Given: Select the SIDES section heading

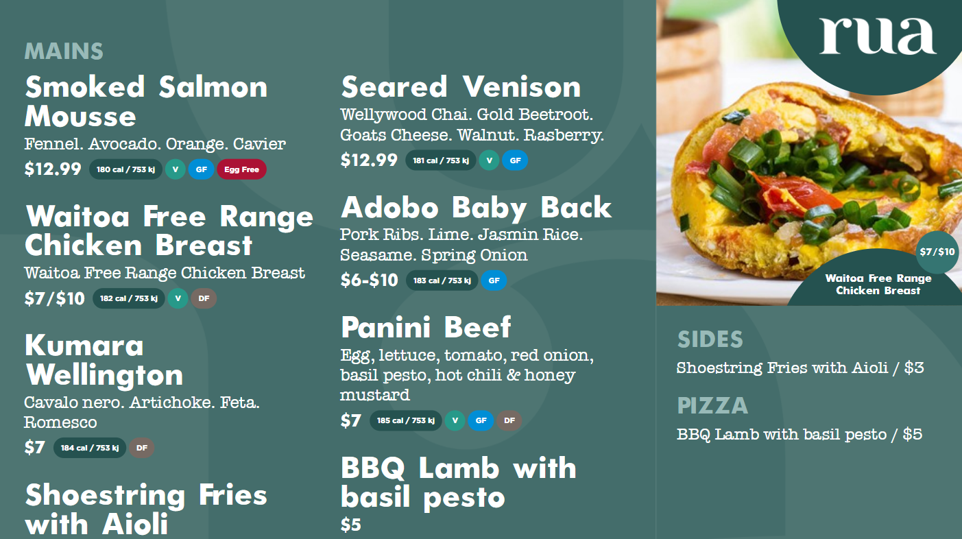Looking at the screenshot, I should point(710,339).
